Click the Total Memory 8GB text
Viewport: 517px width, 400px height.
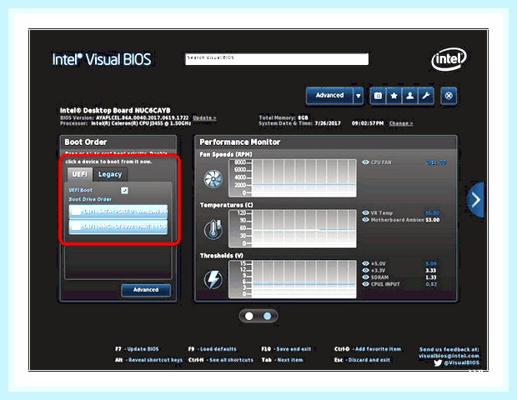pyautogui.click(x=284, y=117)
